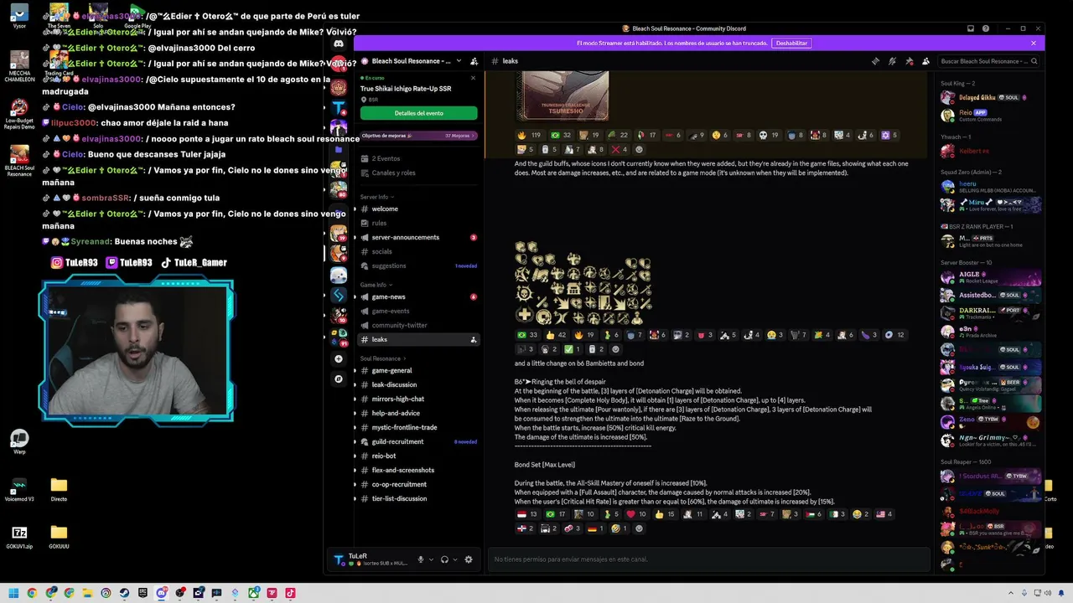Toggle headphones deafen in user panel

(x=444, y=559)
